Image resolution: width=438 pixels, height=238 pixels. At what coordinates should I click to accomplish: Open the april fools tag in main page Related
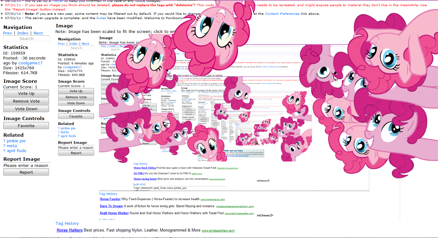click(16, 151)
